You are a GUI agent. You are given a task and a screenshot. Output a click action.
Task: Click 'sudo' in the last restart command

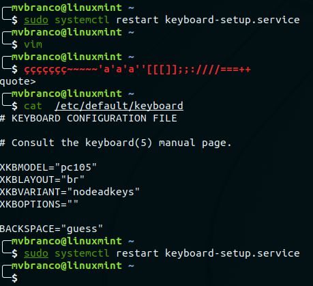[36, 253]
